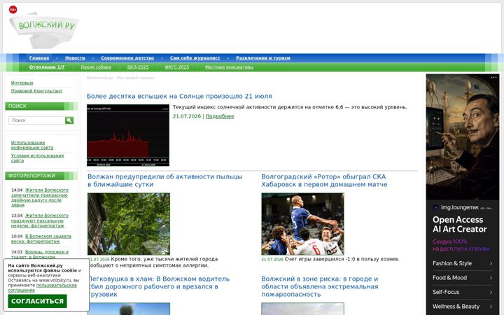
Task: Open headline about pollen activity warning
Action: (165, 181)
